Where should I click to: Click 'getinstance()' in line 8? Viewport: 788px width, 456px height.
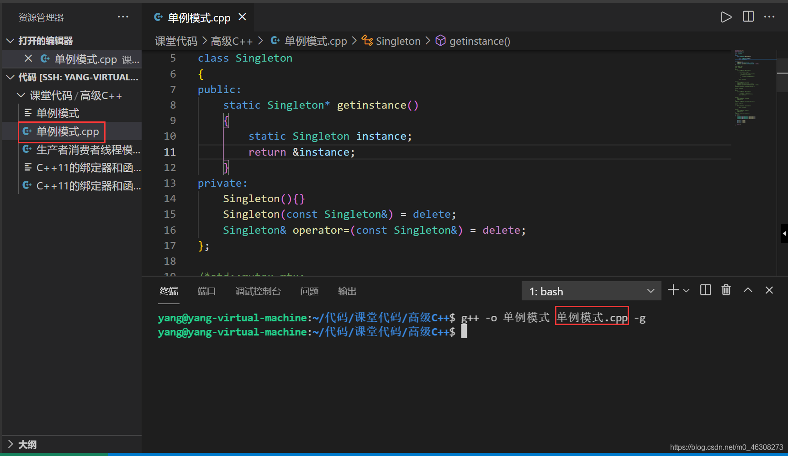(377, 105)
